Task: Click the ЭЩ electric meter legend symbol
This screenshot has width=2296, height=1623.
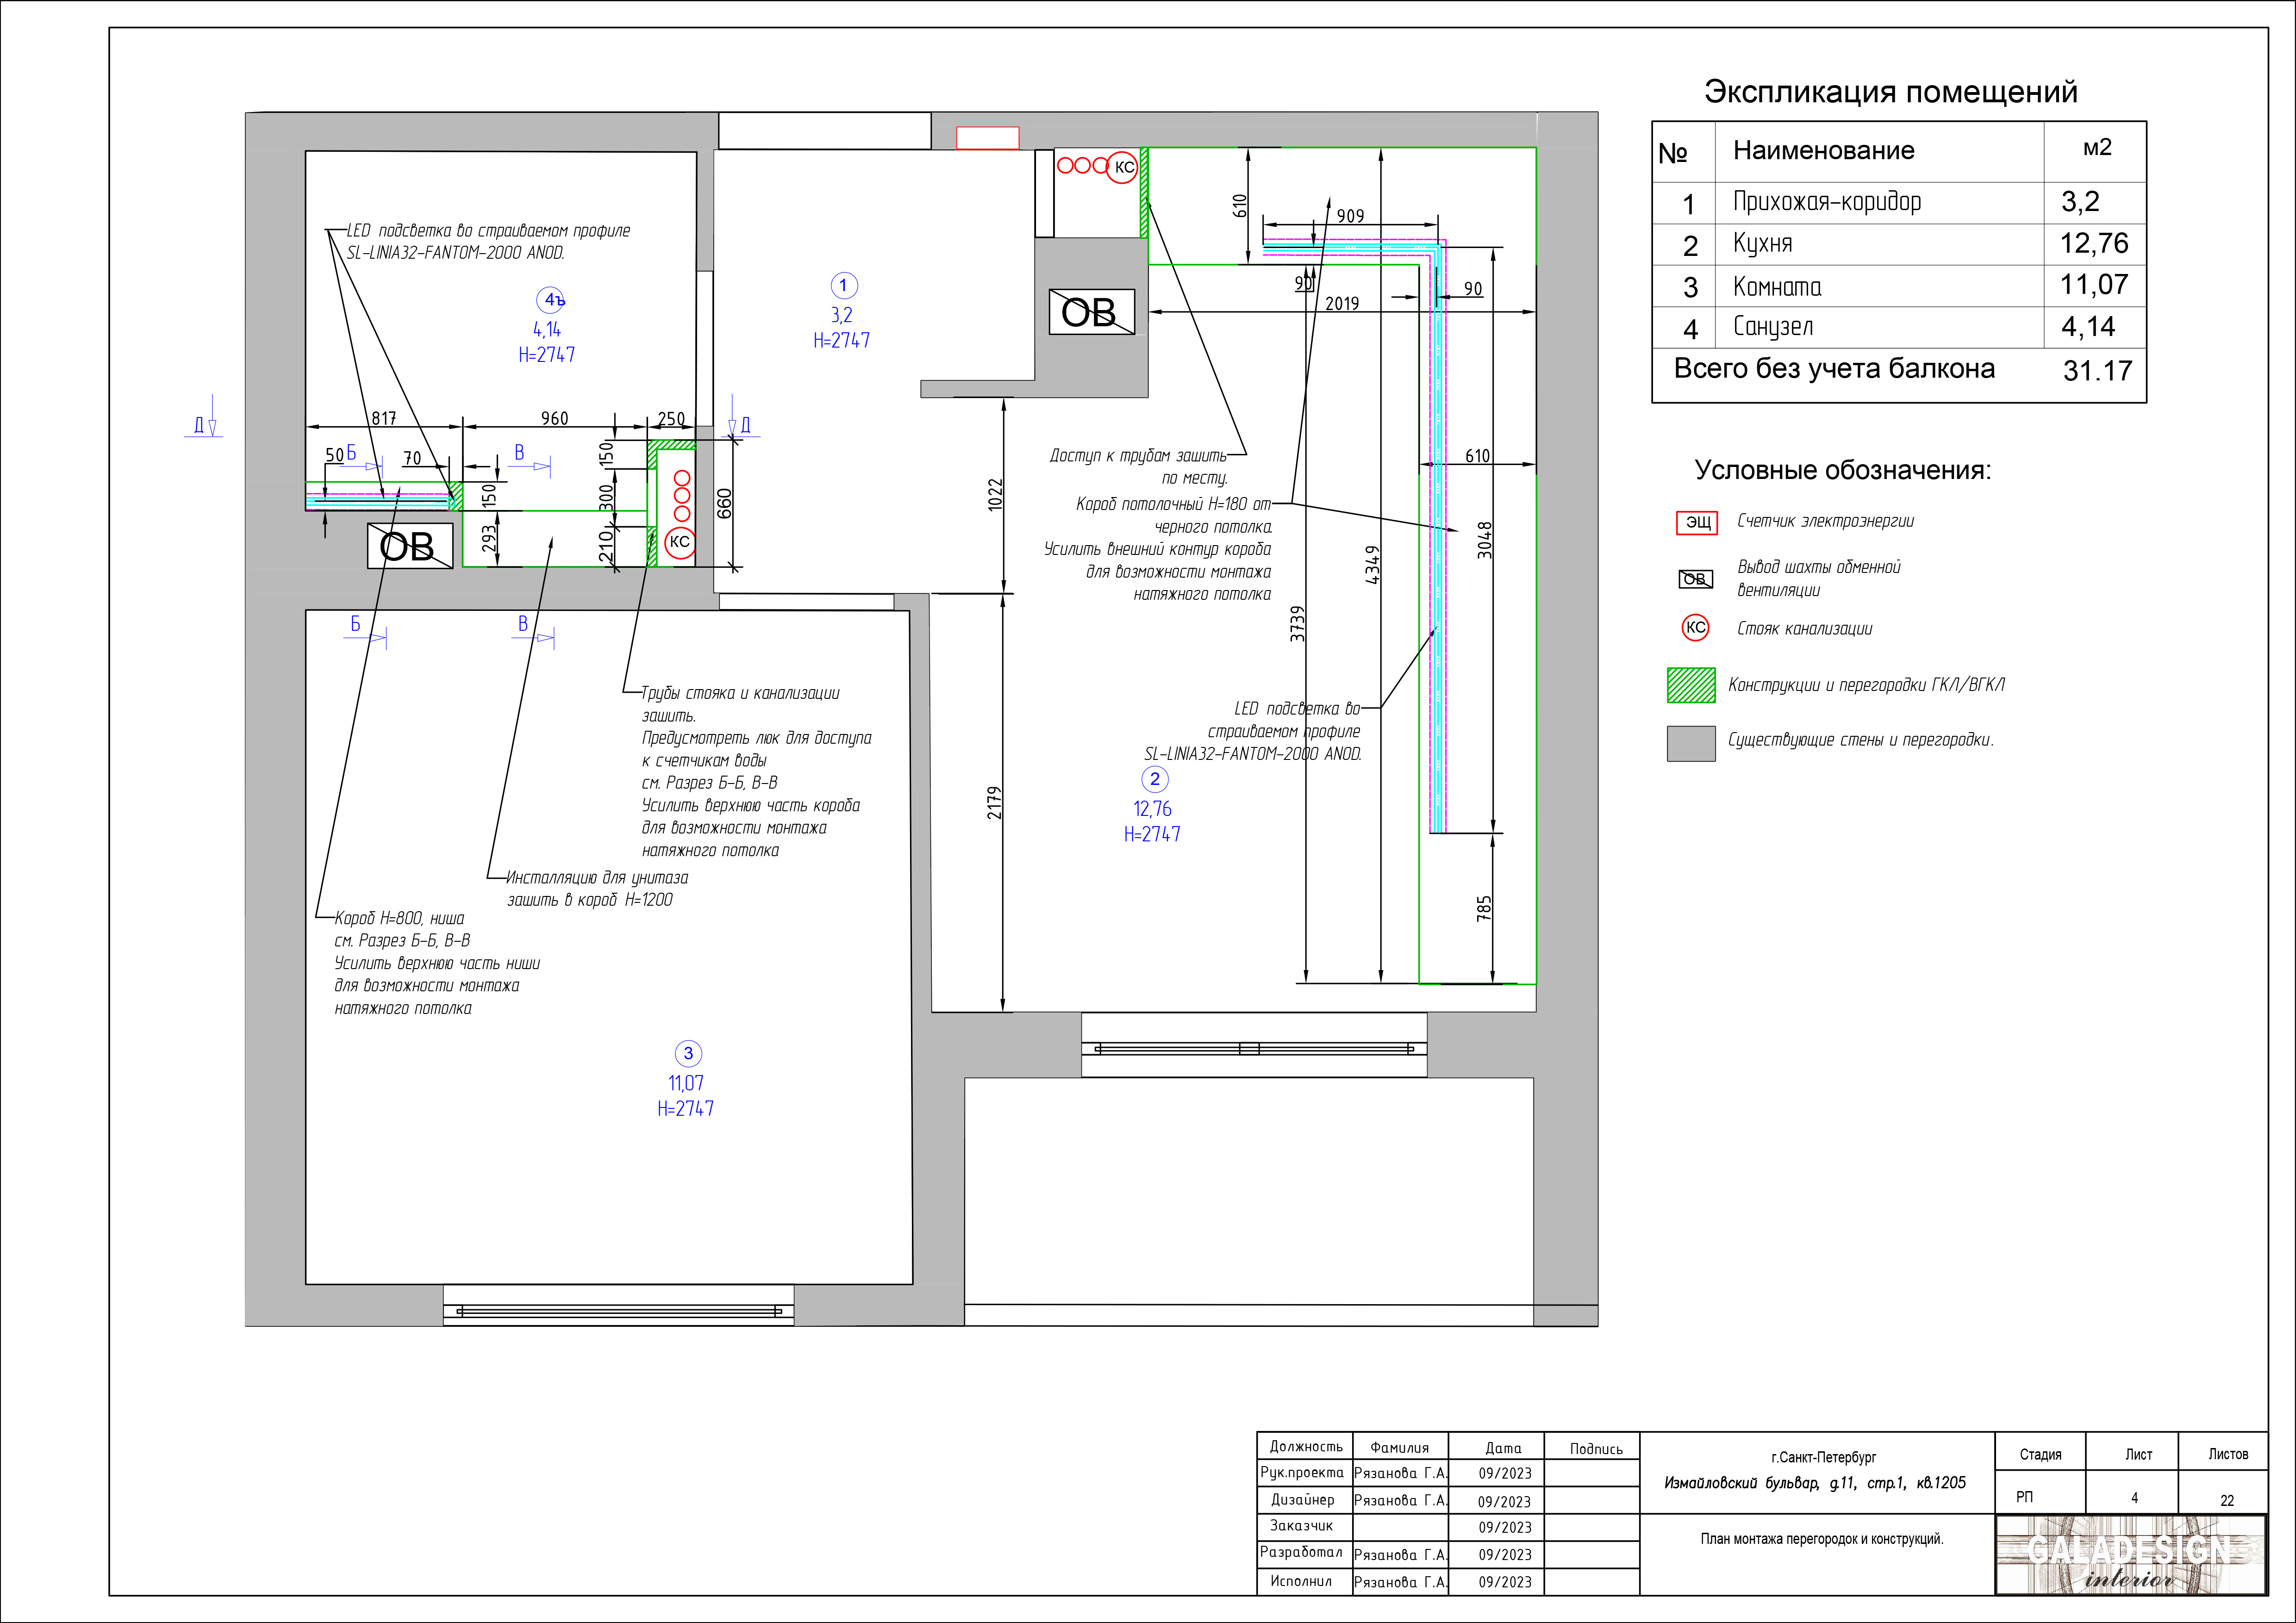Action: coord(1697,523)
